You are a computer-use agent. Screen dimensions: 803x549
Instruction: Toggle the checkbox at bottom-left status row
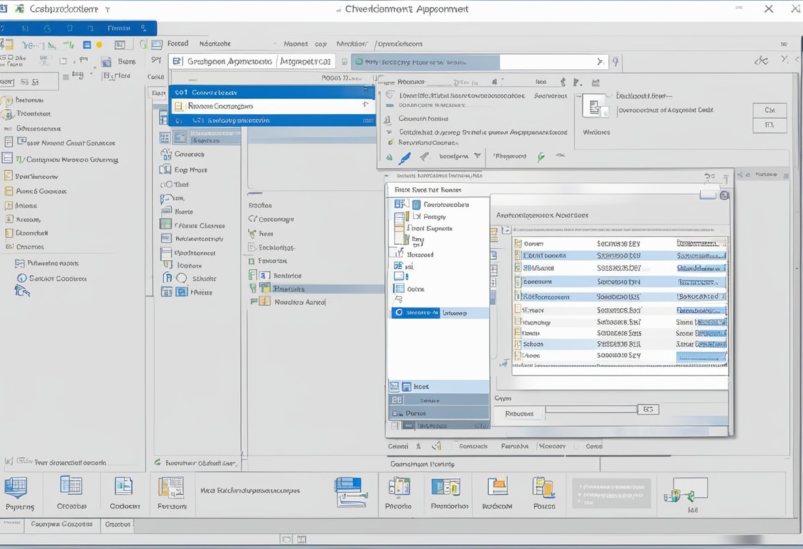pyautogui.click(x=8, y=462)
